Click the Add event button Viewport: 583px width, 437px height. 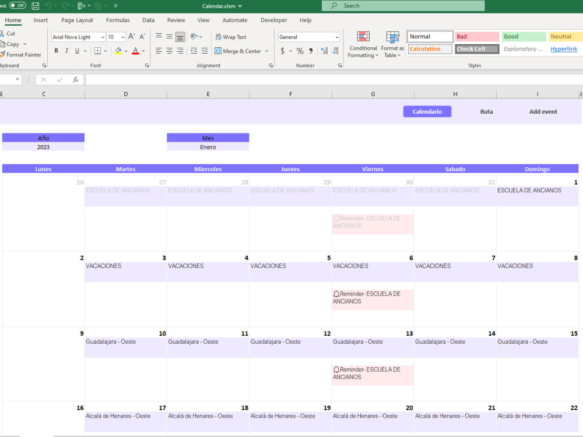[x=543, y=111]
